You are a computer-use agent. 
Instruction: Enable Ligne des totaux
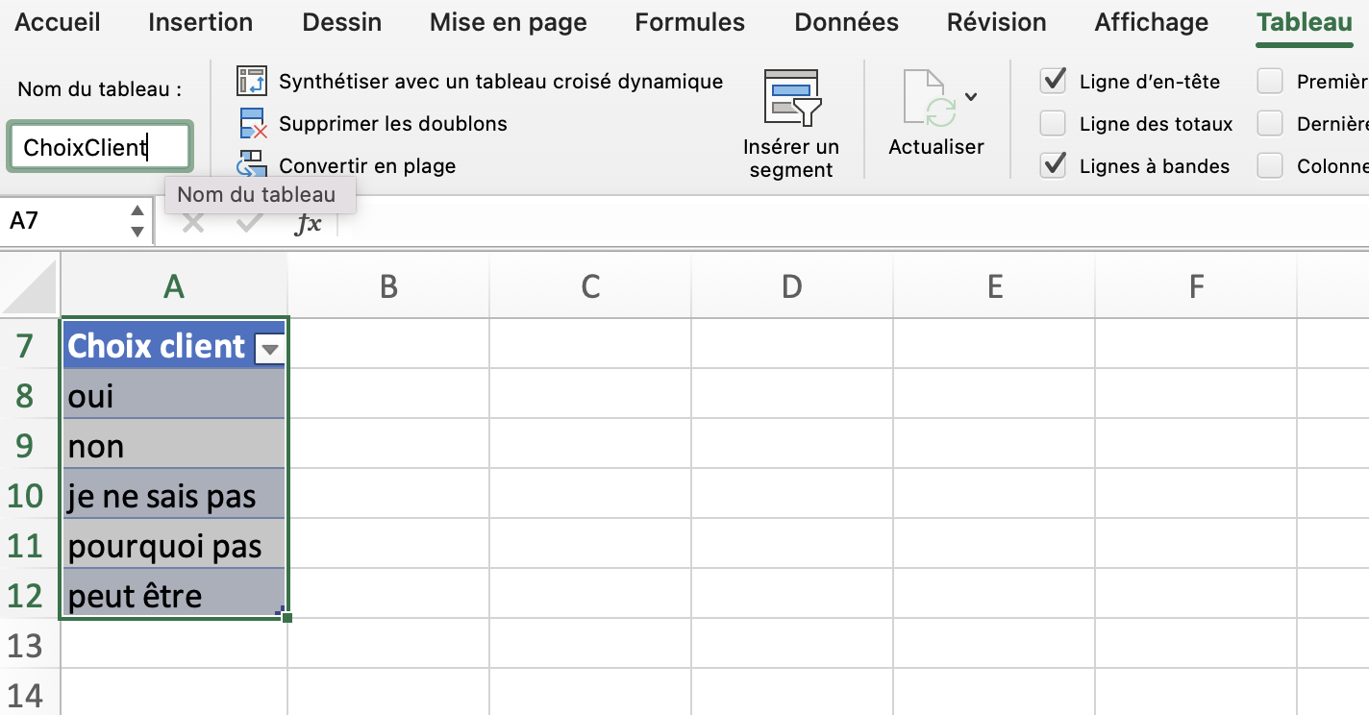click(x=1055, y=123)
